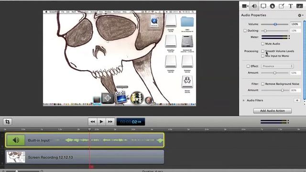The image size is (306, 172).
Task: Click the rewind playback button
Action: 92,122
